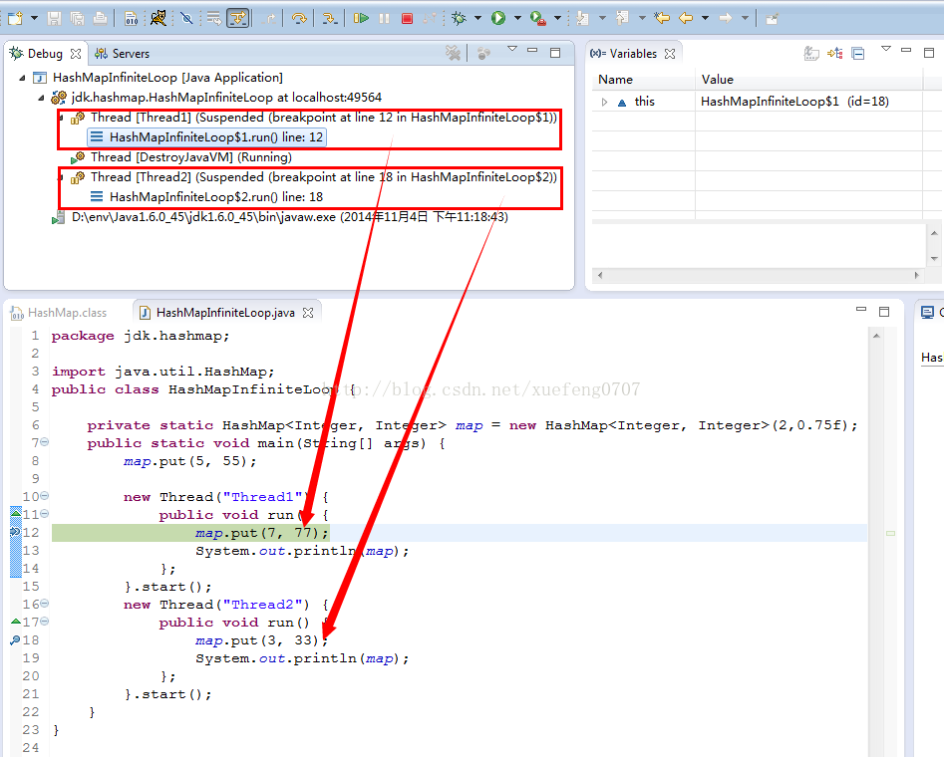
Task: Select stack frame HashMapInfiniteLoop$1.run() line: 12
Action: 207,137
